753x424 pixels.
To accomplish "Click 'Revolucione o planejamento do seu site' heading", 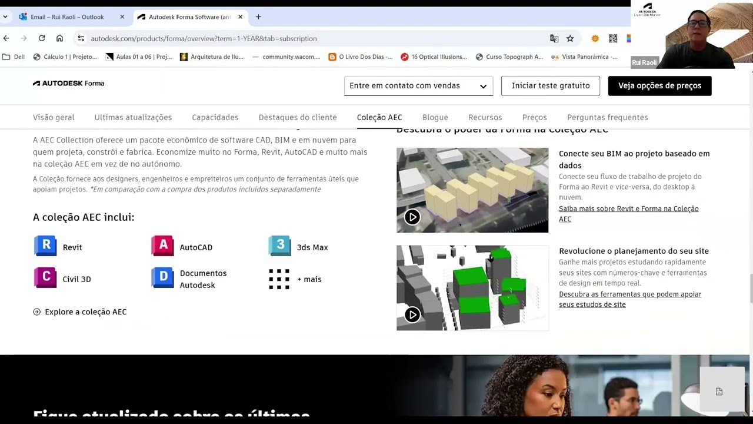I will [634, 251].
